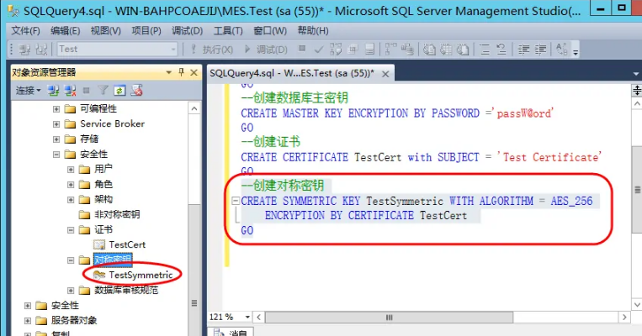Screen dimensions: 642x336
Task: Select the 非对称密钥 folder
Action: click(x=117, y=214)
